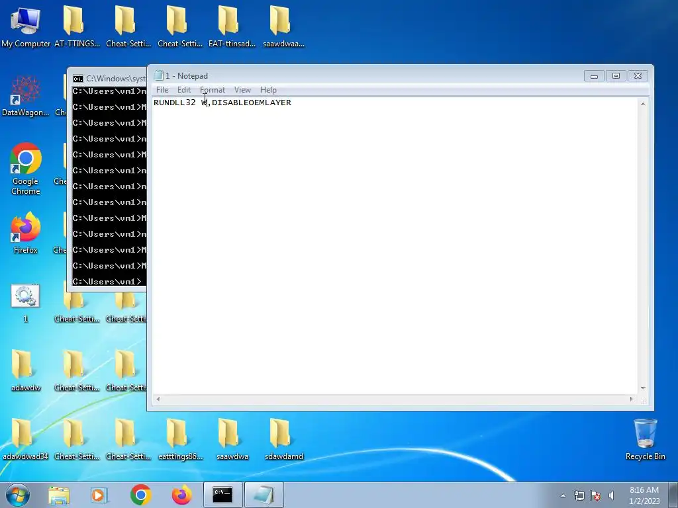Click the RUNDLL32 text in Notepad

pos(175,103)
